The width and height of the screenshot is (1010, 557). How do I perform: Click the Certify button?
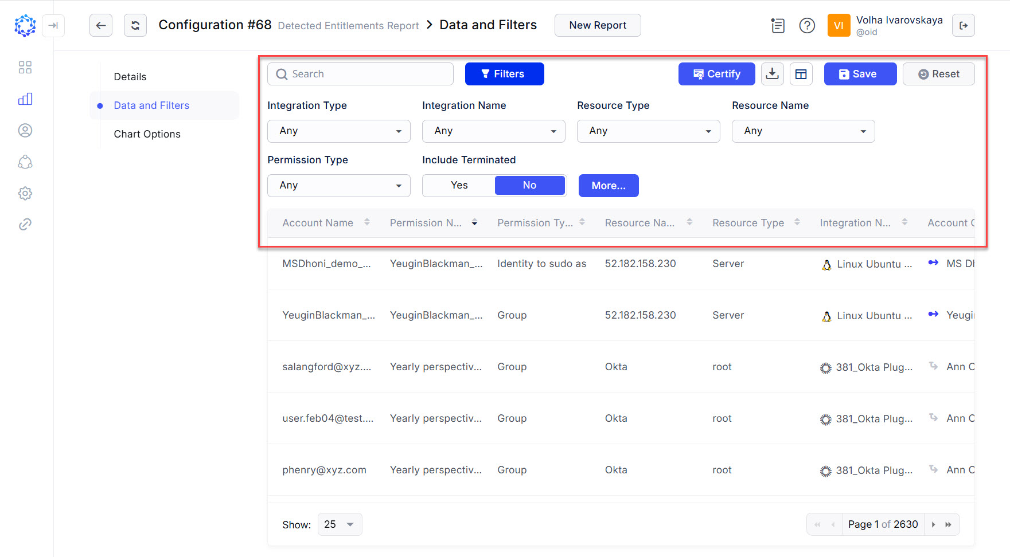(716, 73)
